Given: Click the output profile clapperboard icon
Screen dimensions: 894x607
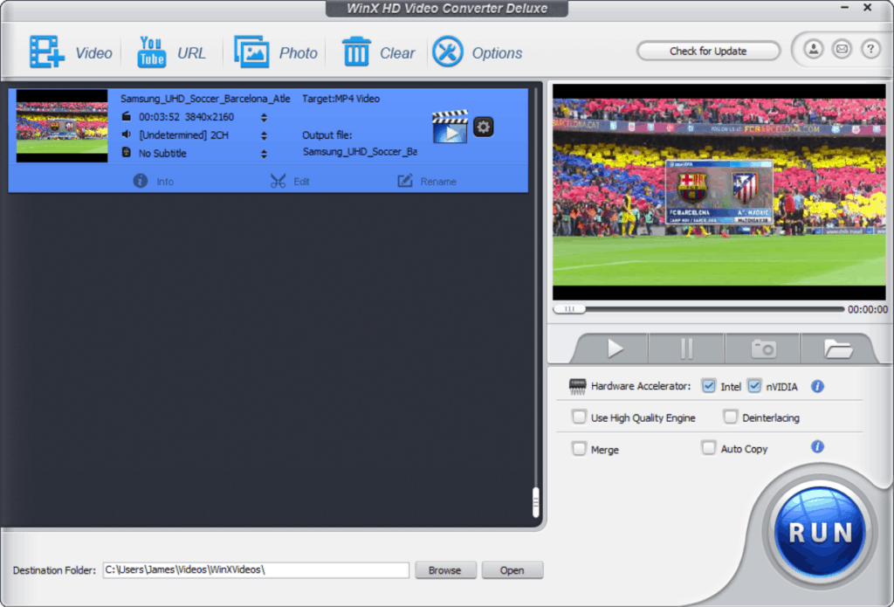Looking at the screenshot, I should [450, 128].
